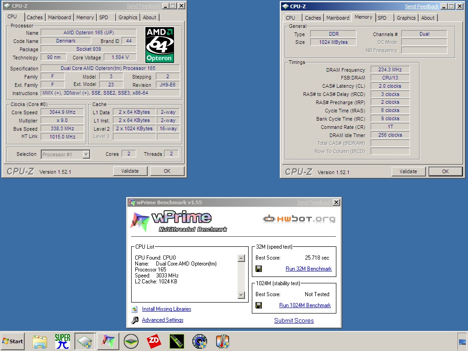
Task: Click the memory Size value 1024 MBytes
Action: coord(333,42)
